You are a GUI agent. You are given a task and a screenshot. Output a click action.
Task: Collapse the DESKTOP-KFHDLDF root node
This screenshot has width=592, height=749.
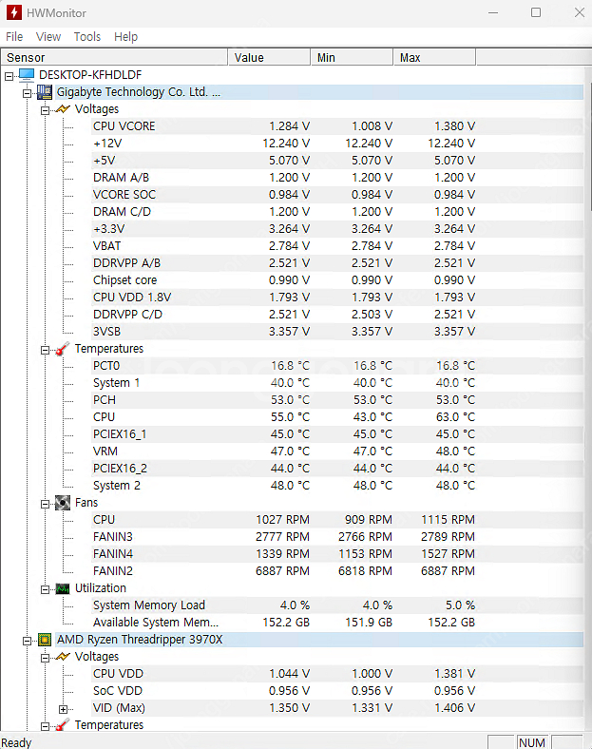pyautogui.click(x=10, y=75)
